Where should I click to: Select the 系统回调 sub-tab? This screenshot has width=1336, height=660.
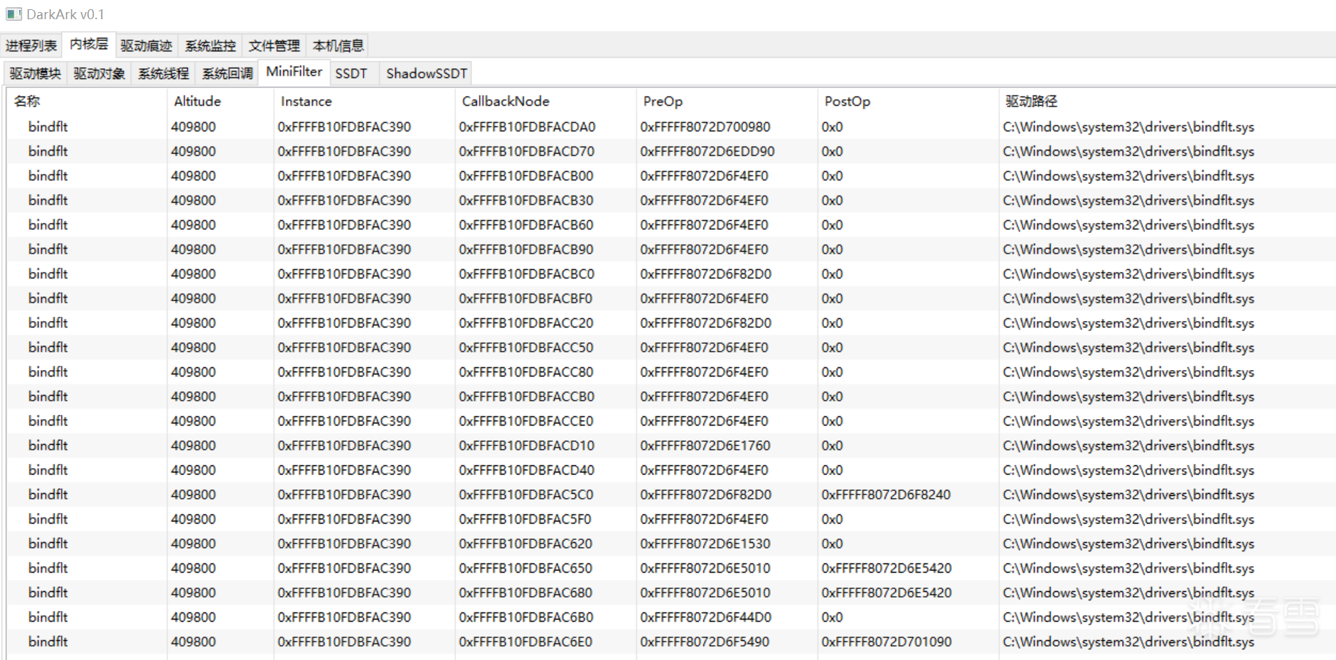click(x=228, y=74)
